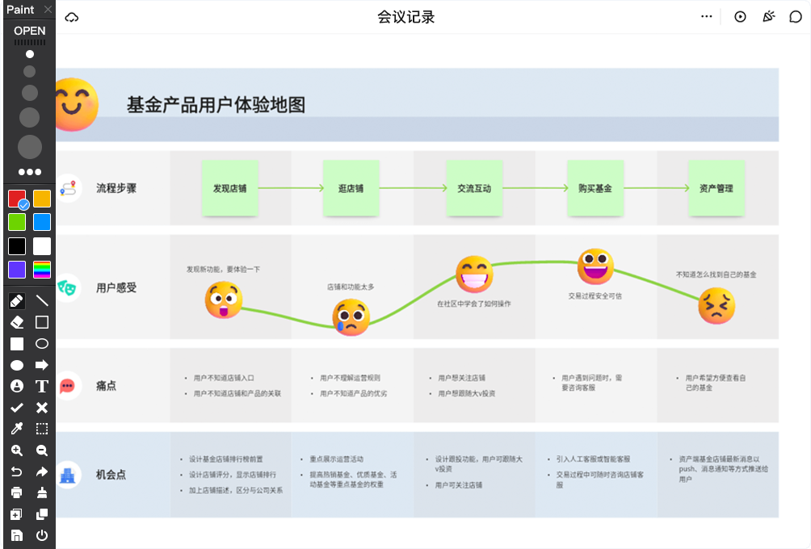Pick the green color swatch
Viewport: 811px width, 549px height.
(17, 222)
